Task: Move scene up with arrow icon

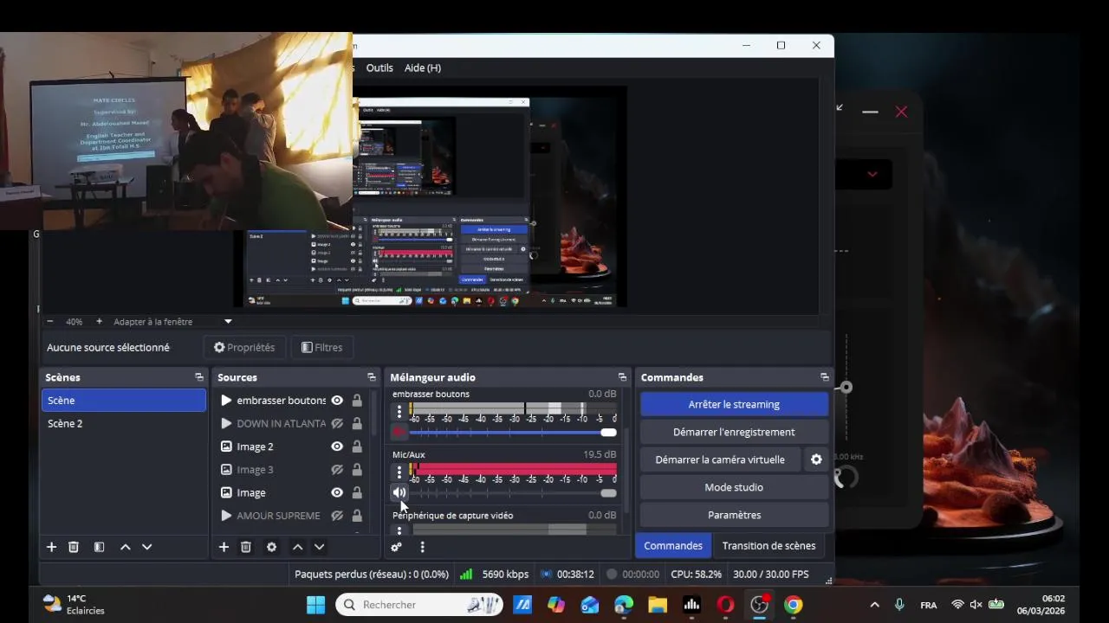Action: (x=125, y=547)
